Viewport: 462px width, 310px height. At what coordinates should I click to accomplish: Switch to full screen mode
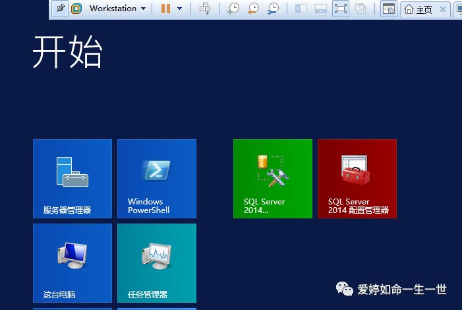pos(341,9)
